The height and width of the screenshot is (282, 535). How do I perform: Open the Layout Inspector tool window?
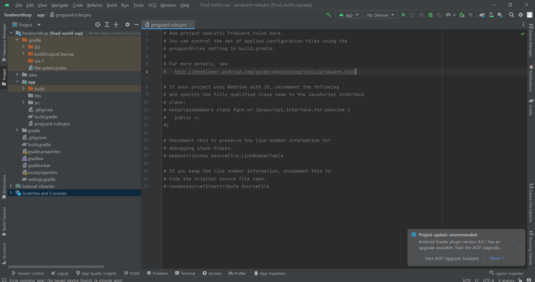(506, 273)
